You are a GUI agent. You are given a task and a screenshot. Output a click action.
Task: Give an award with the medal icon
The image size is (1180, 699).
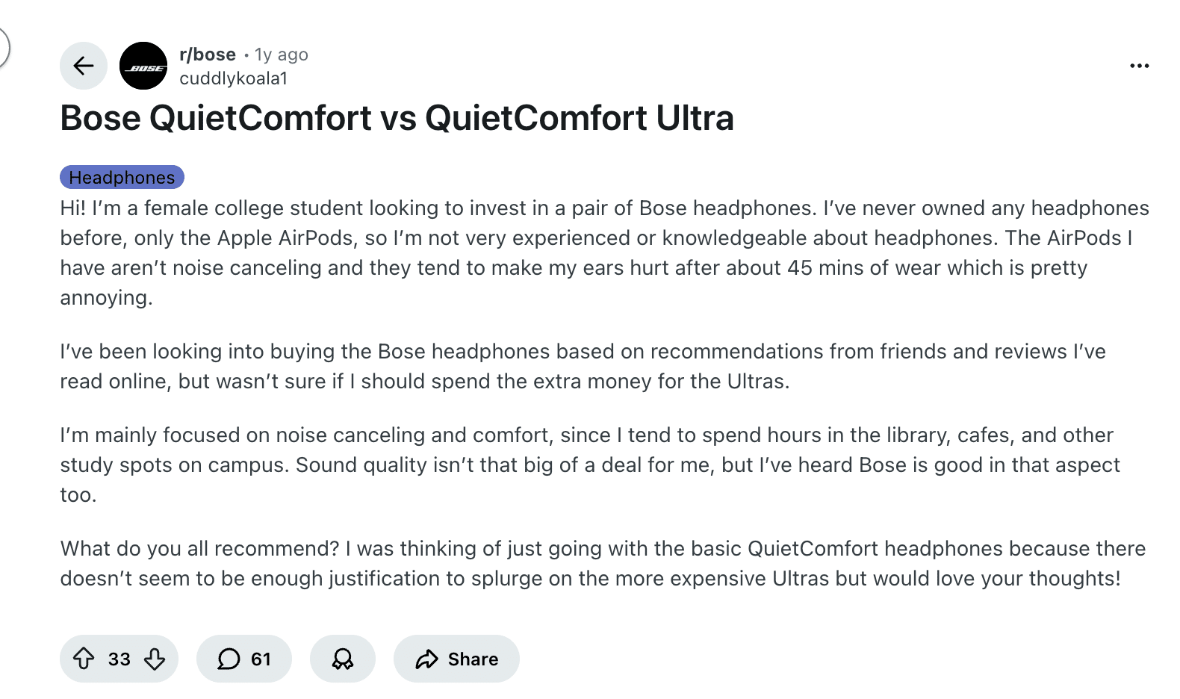pos(342,659)
